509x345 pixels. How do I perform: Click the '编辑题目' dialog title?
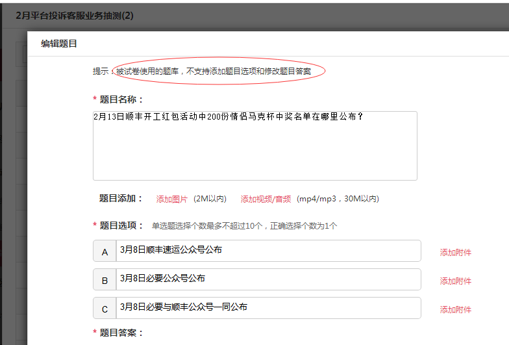(x=58, y=44)
